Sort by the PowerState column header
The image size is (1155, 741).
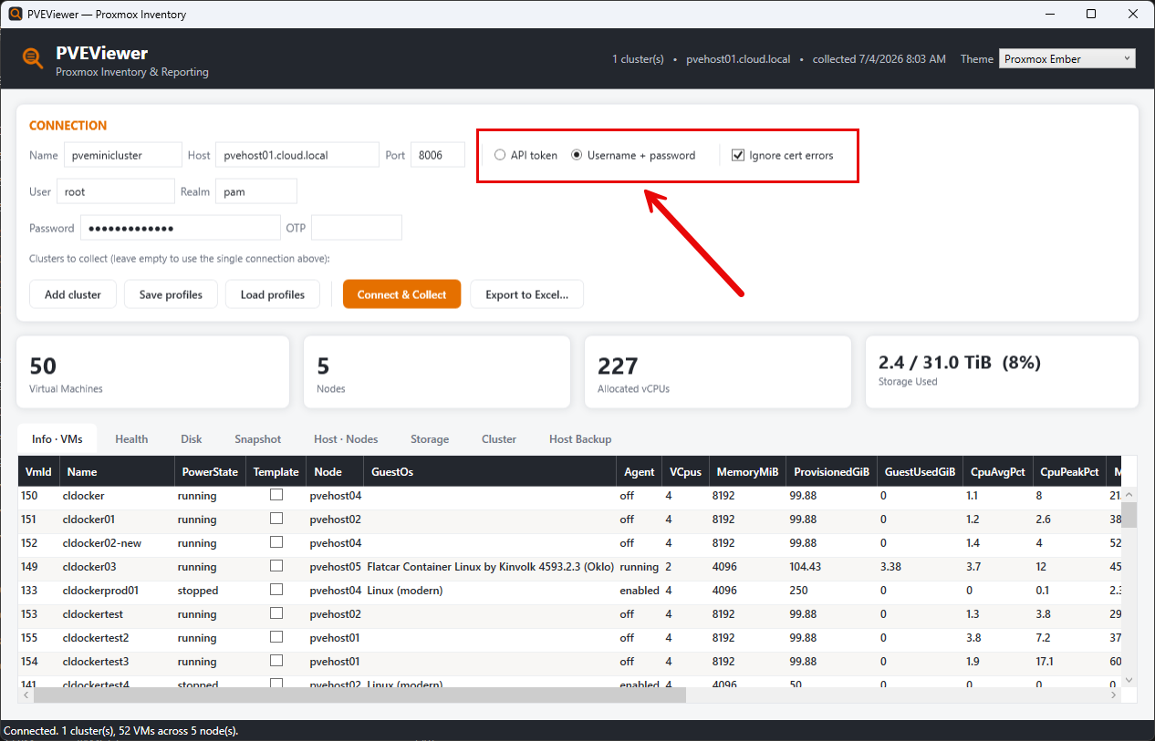(x=210, y=471)
